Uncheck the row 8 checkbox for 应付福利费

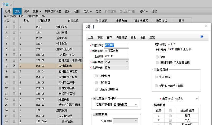[x=14, y=66]
